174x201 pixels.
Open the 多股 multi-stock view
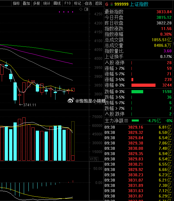coord(37,3)
